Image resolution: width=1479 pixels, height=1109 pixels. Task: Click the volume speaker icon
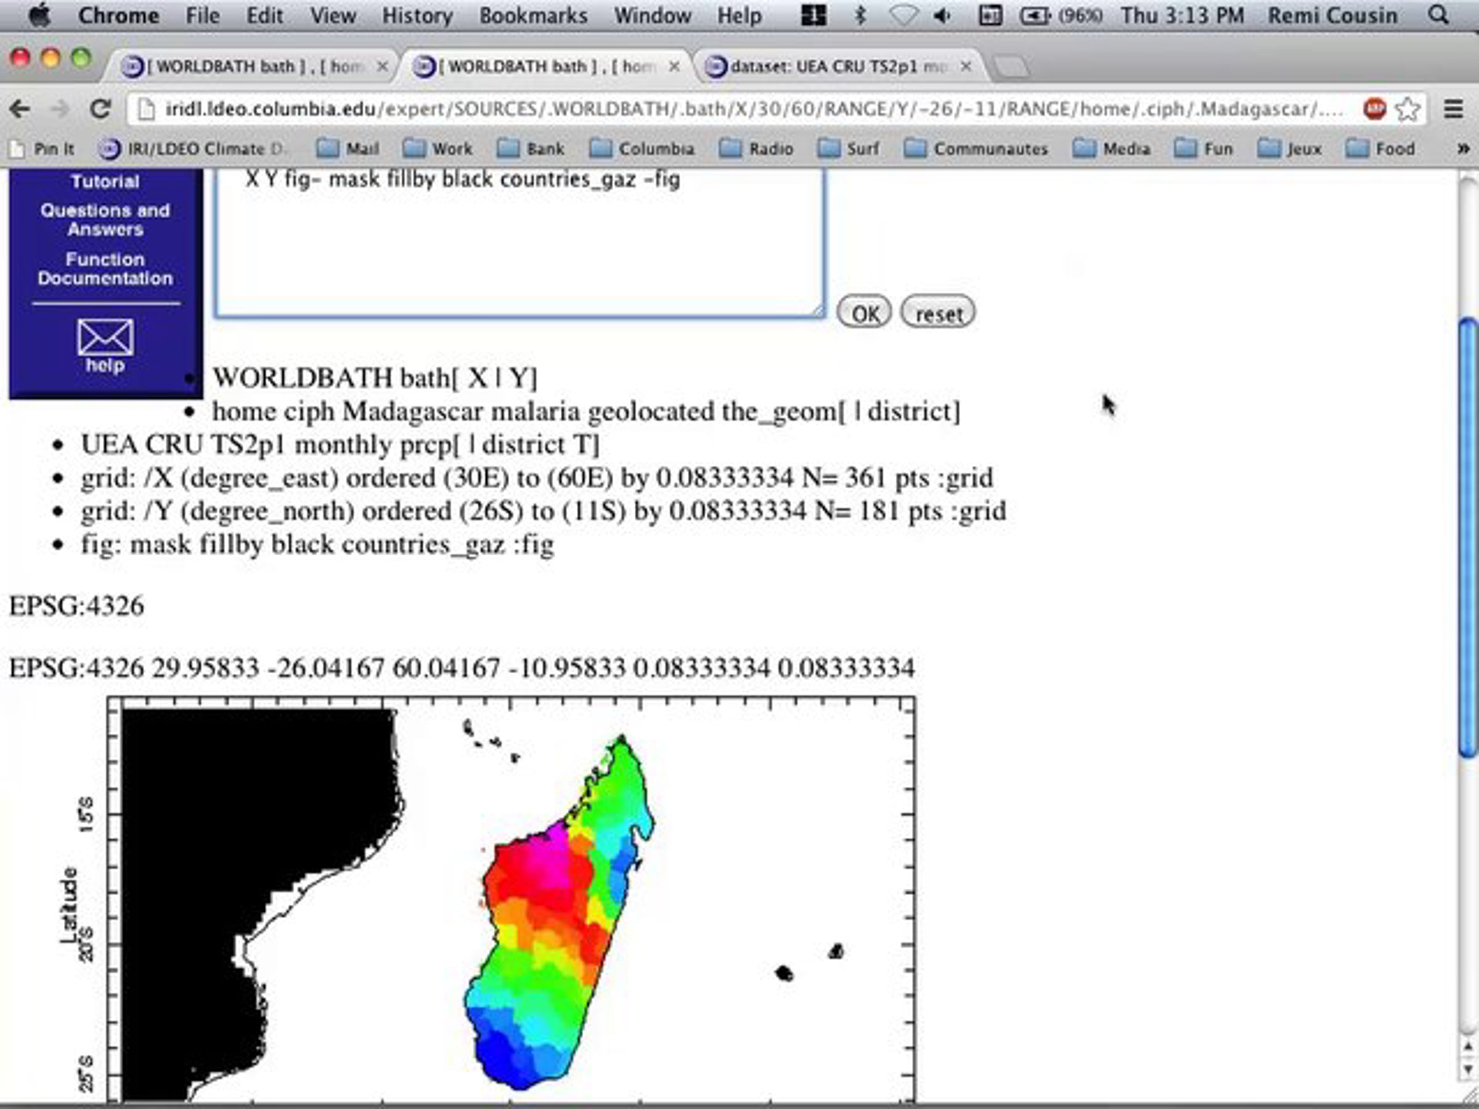tap(943, 15)
